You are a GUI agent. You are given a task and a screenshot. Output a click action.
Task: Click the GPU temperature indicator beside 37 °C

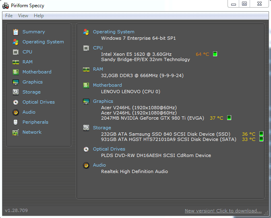(229, 118)
